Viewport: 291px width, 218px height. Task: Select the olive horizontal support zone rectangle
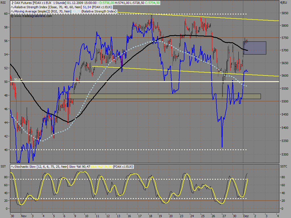tap(163, 97)
